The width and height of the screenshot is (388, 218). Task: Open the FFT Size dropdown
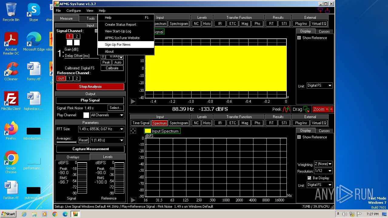pos(101,129)
